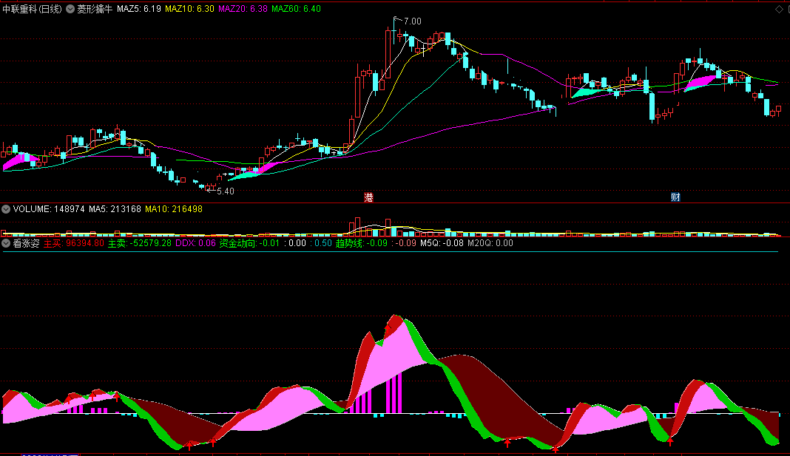Open the 港 marker on the timeline
Screen dimensions: 790x456
click(x=369, y=197)
